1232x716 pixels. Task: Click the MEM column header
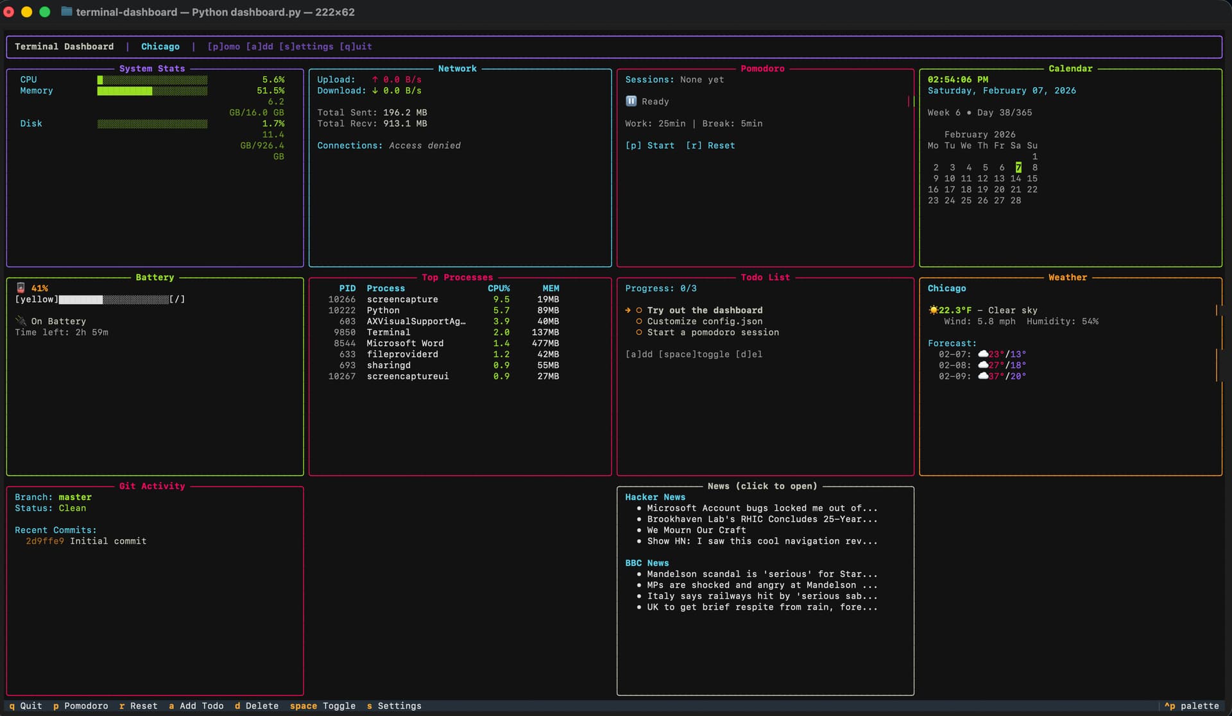[551, 288]
